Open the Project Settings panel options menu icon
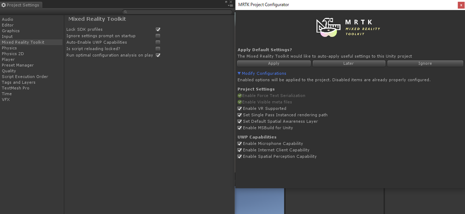 (x=231, y=5)
